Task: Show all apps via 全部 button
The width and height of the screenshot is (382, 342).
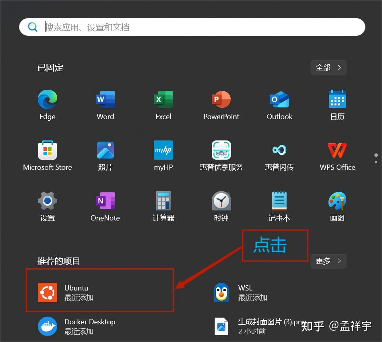Action: tap(328, 68)
